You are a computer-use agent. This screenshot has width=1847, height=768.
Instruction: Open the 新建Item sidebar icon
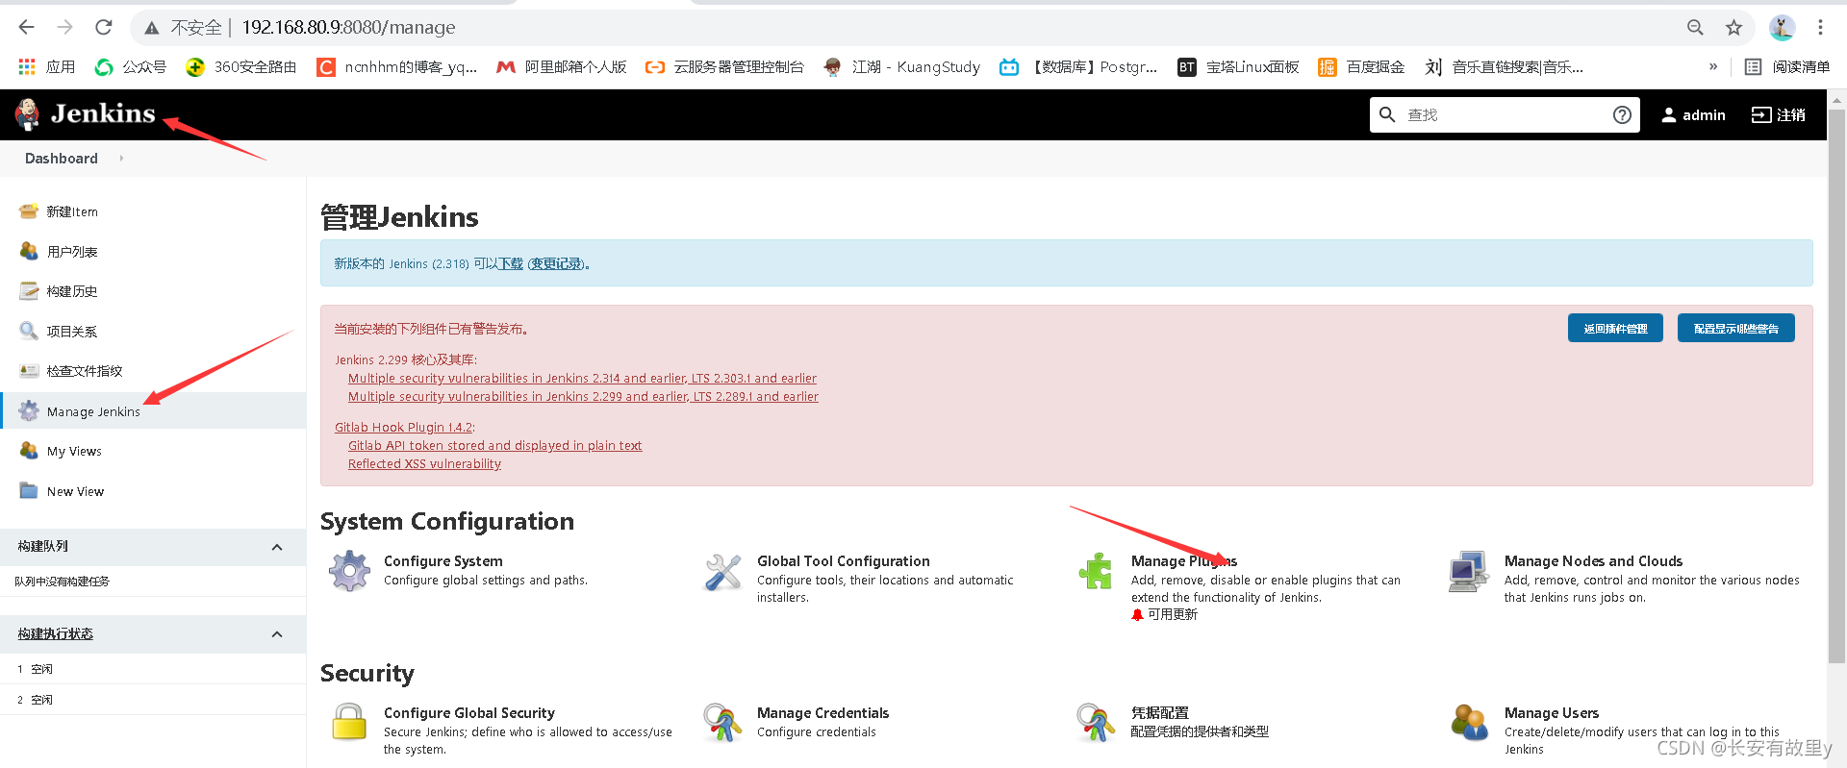pyautogui.click(x=29, y=211)
